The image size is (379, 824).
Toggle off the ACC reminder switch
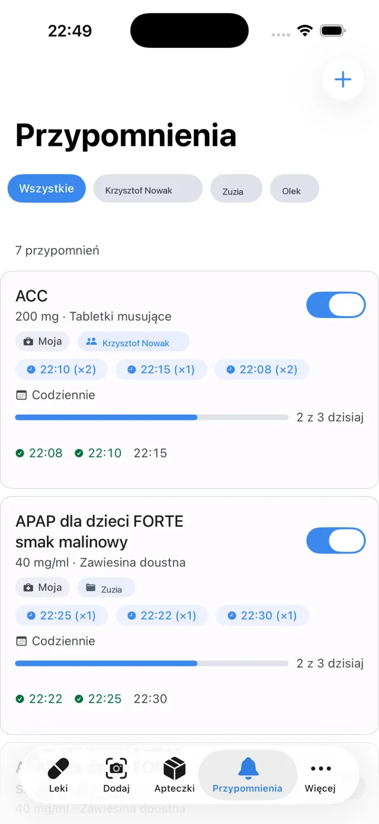pyautogui.click(x=336, y=305)
